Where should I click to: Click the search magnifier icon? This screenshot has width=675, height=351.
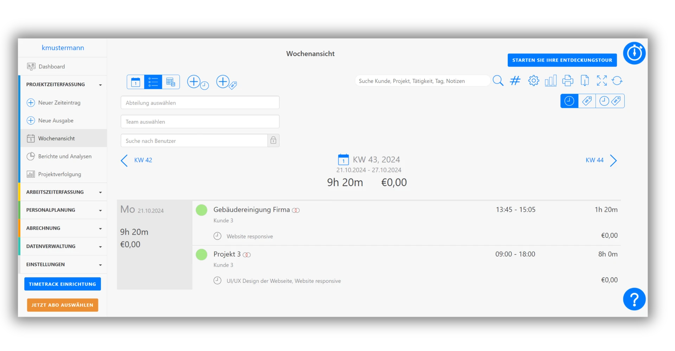[498, 81]
